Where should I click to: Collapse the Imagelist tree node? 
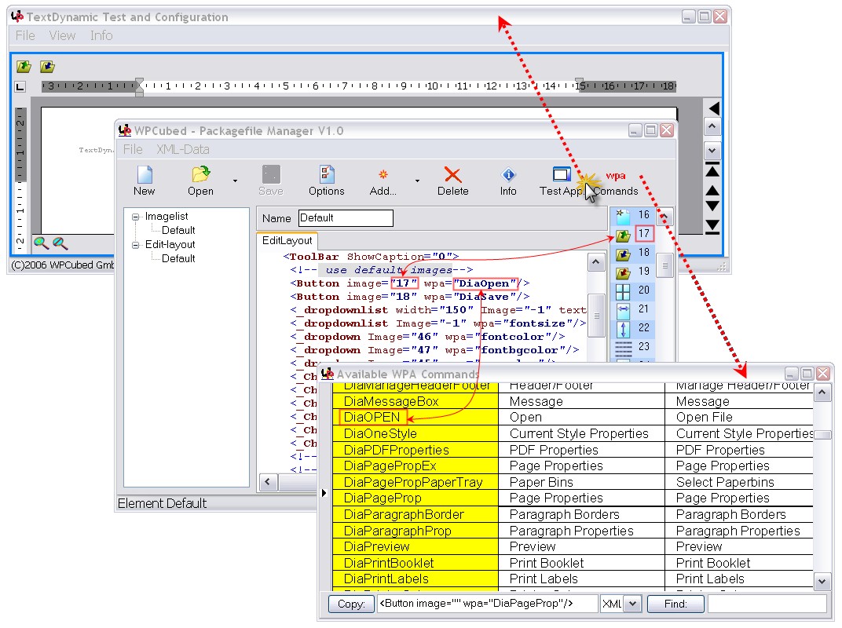[x=136, y=217]
